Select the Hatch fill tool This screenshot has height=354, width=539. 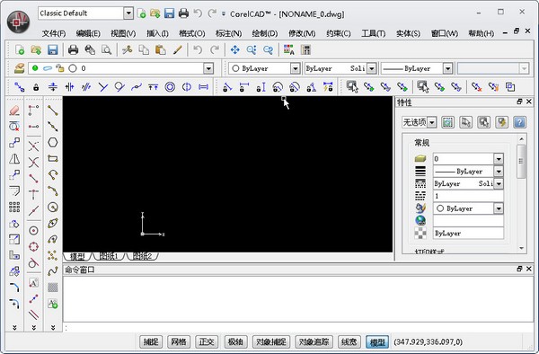[x=53, y=288]
